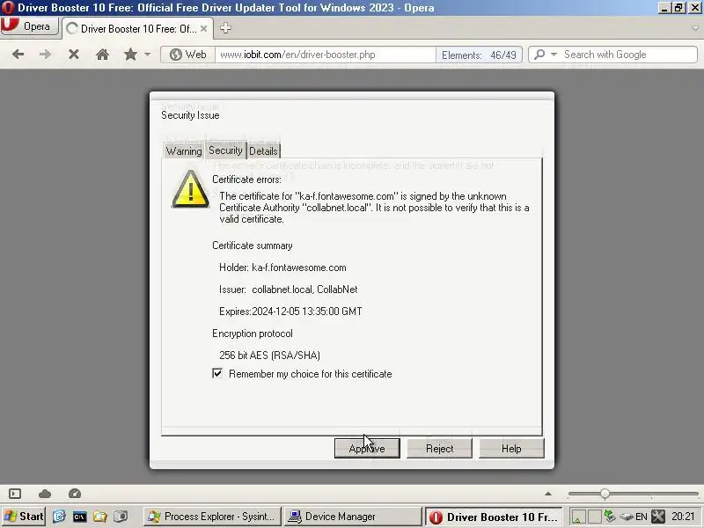Viewport: 704px width, 528px height.
Task: Select the Driver Booster 10 Free browser tab
Action: (137, 29)
